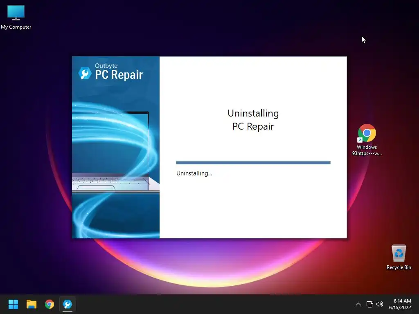Image resolution: width=419 pixels, height=314 pixels.
Task: Select the Outbyte PC Repair taskbar icon
Action: tap(68, 304)
